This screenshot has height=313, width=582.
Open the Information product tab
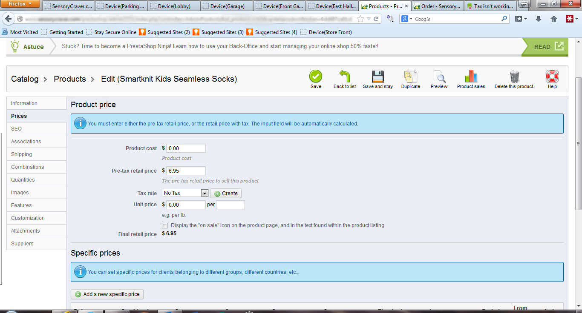pyautogui.click(x=36, y=103)
